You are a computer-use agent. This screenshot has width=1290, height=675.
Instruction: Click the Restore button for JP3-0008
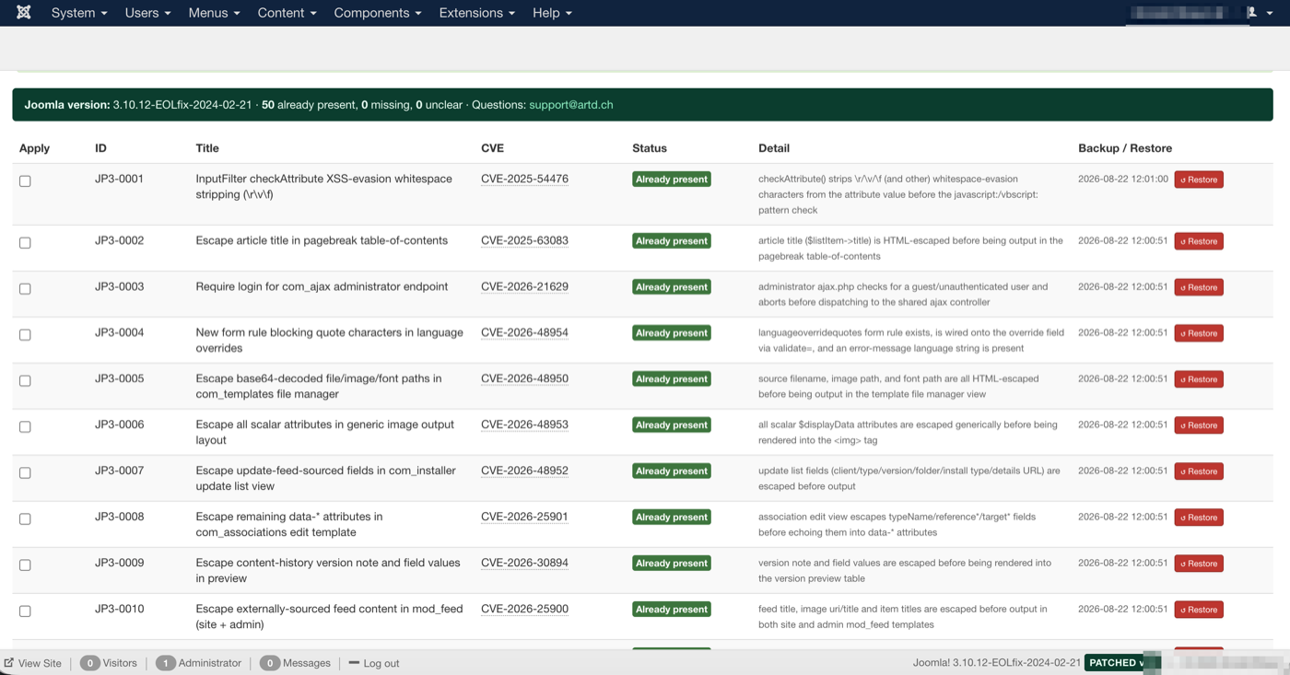(1199, 518)
